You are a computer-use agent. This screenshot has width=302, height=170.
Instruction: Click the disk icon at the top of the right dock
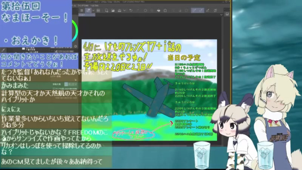[227, 14]
